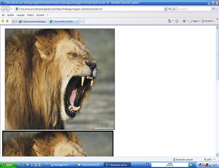
Task: Click the Live Search input box
Action: point(194,9)
